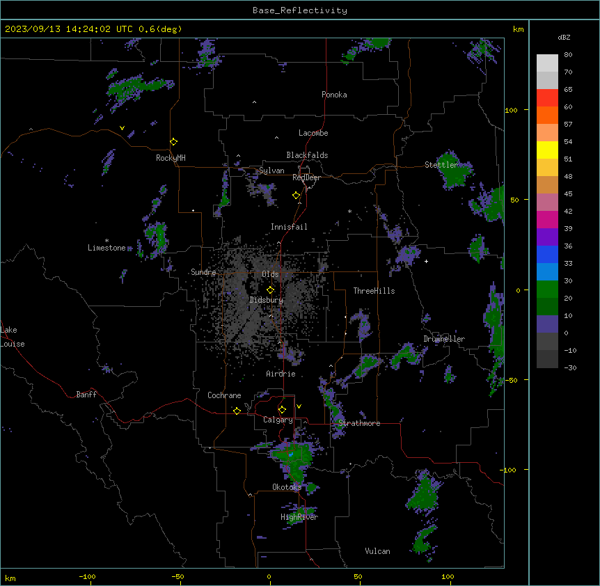Viewport: 600px width, 586px height.
Task: Select the ThreeHills label
Action: [x=374, y=291]
